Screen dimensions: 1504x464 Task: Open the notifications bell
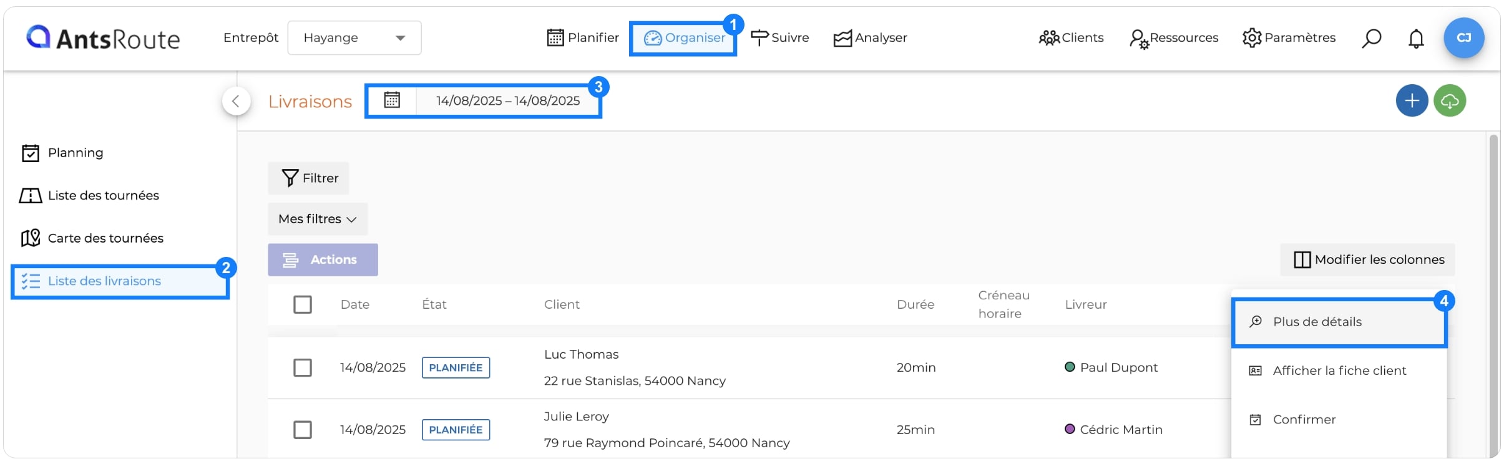[1416, 39]
